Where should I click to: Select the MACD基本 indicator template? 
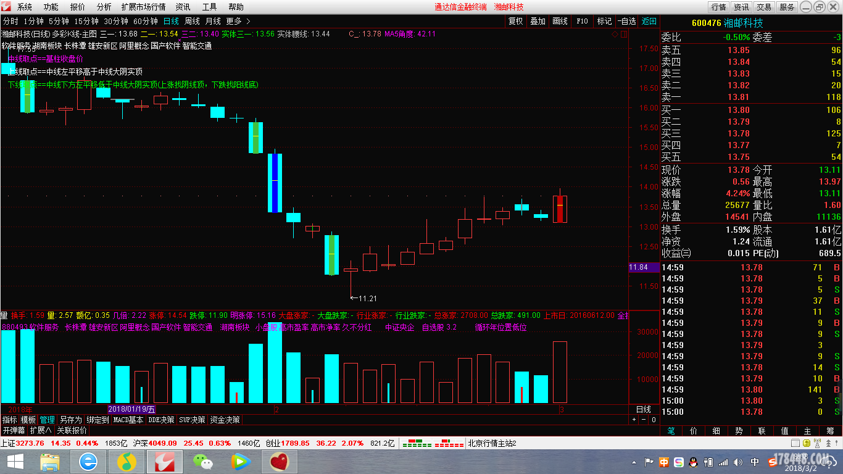pos(128,420)
